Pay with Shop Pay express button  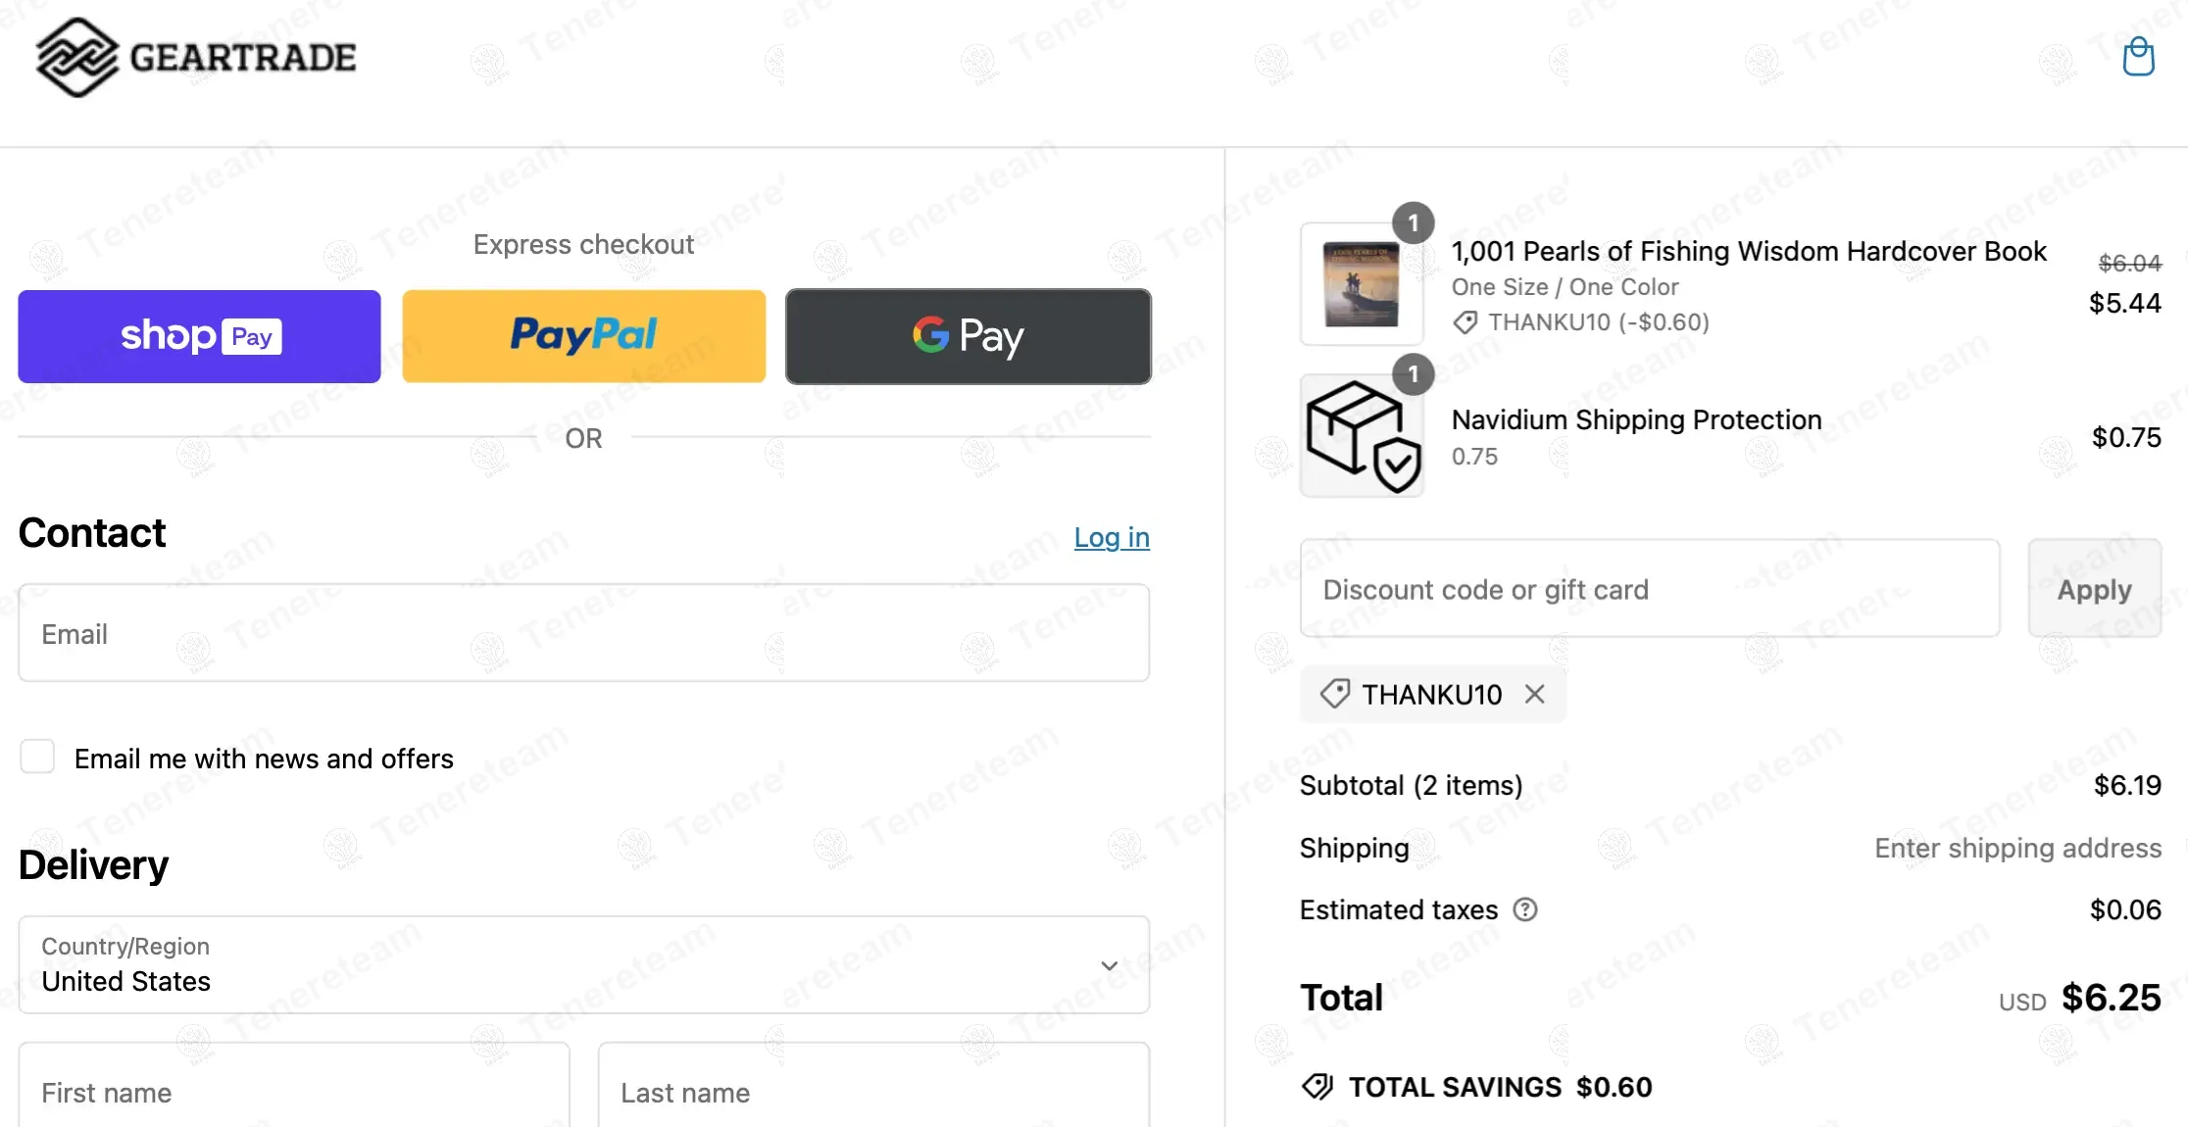(199, 336)
